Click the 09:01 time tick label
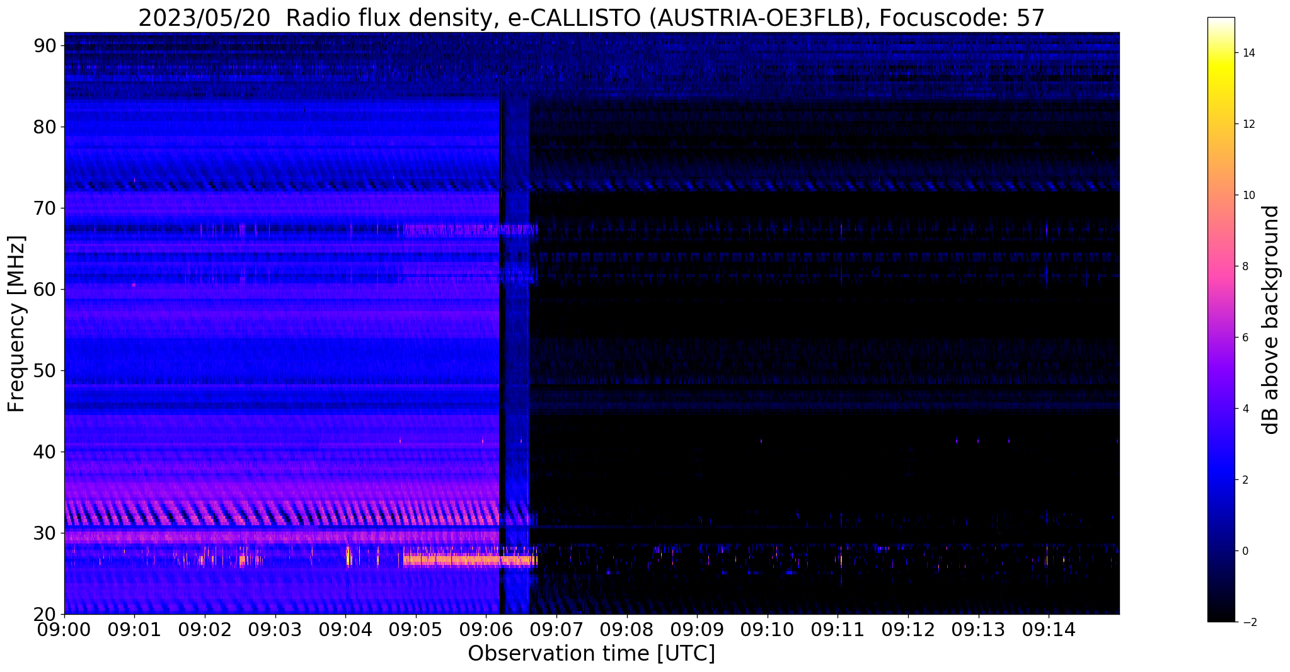Viewport: 1290px width, 672px height. 134,629
